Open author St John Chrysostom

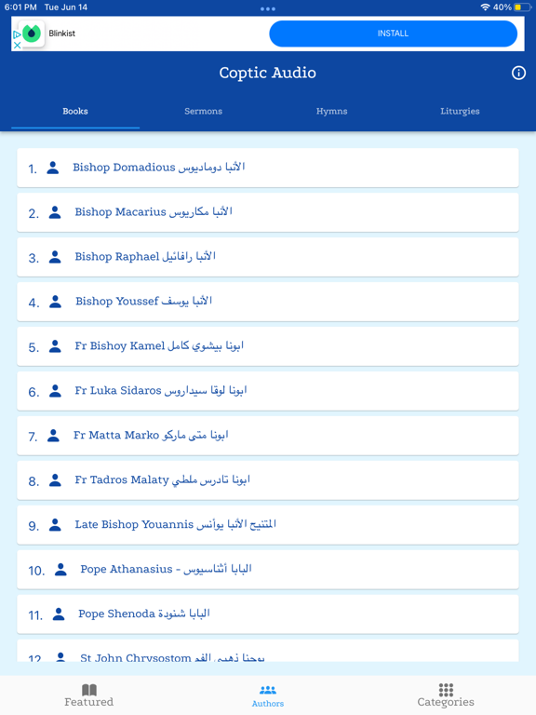click(x=268, y=651)
